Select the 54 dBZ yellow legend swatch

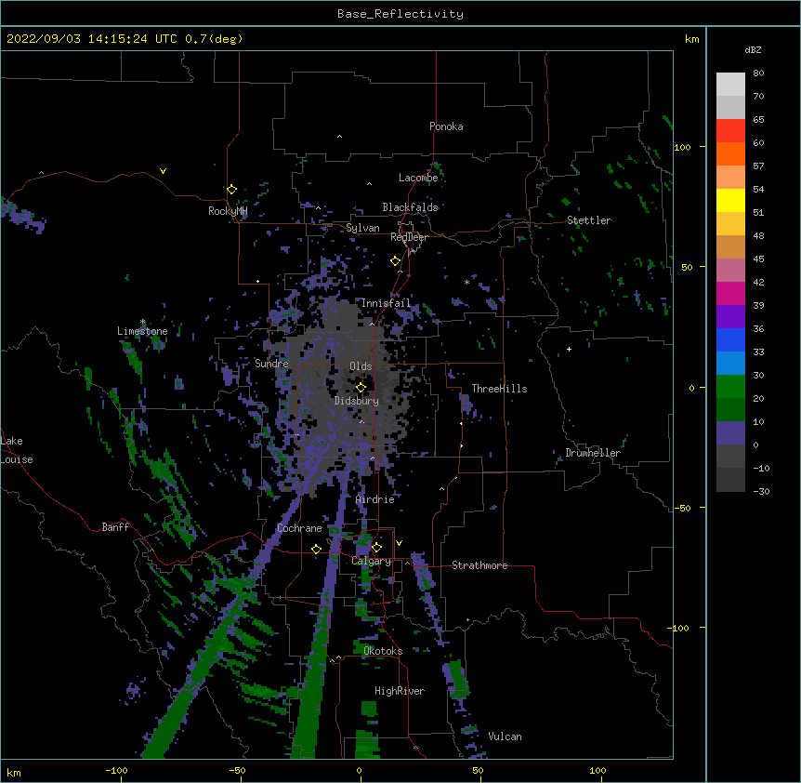click(x=730, y=200)
